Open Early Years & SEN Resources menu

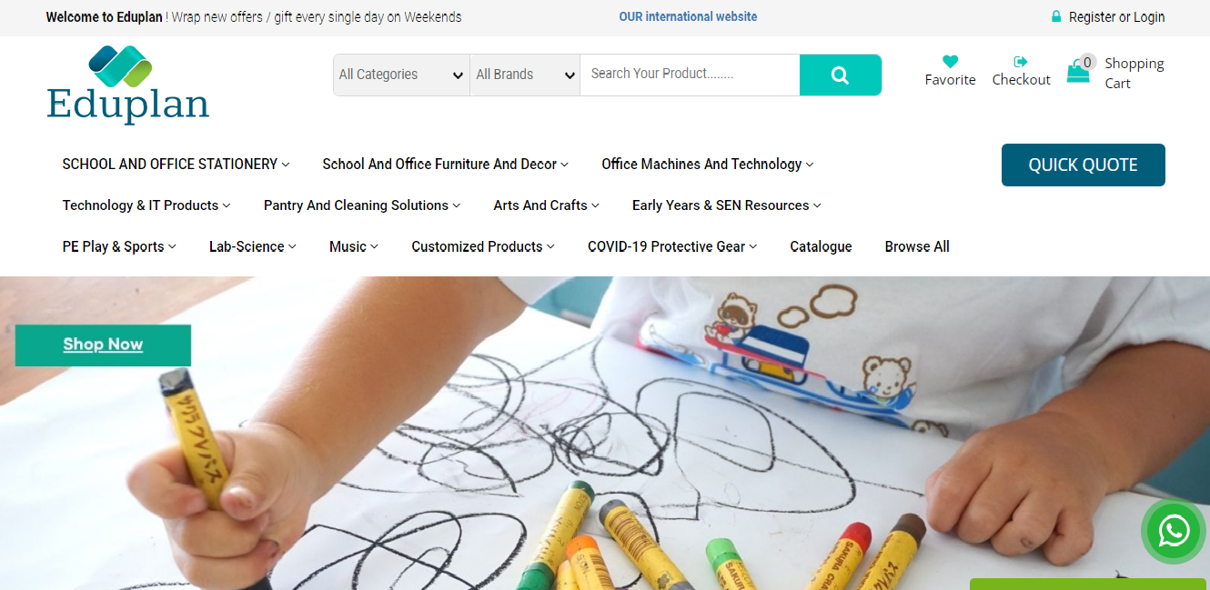[726, 205]
